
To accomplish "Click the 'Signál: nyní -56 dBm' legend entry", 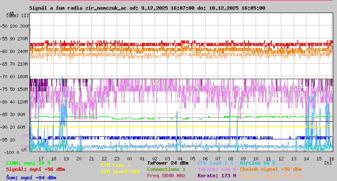I will point(35,169).
